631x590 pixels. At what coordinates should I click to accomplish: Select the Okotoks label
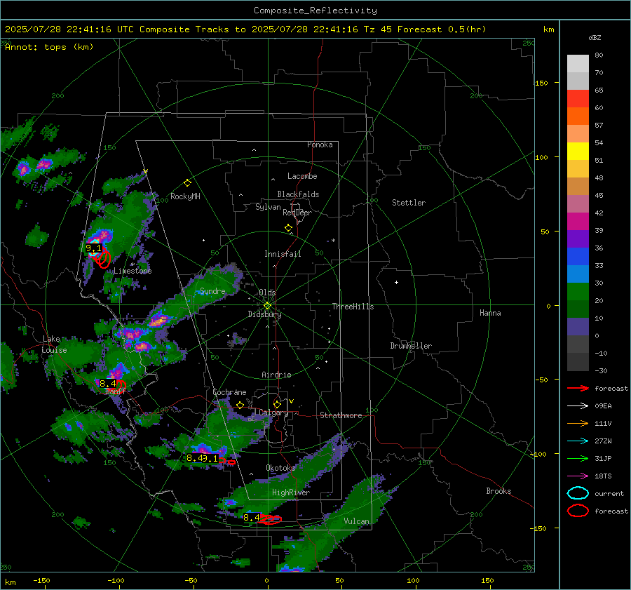click(x=280, y=468)
